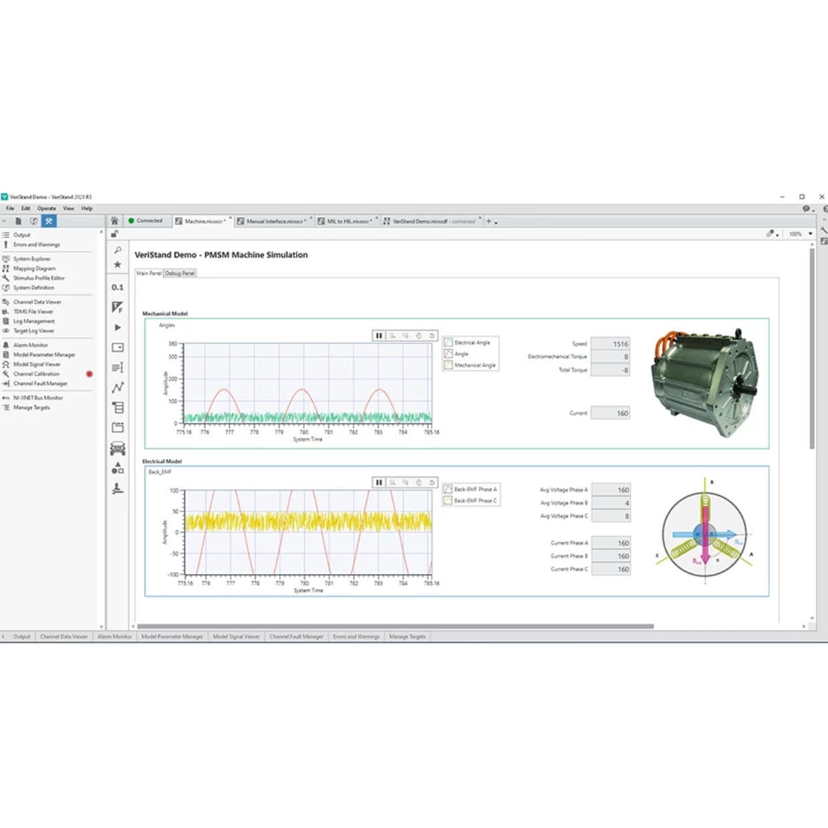
Task: Click the Back-EMF Phase C color swatch
Action: click(448, 499)
